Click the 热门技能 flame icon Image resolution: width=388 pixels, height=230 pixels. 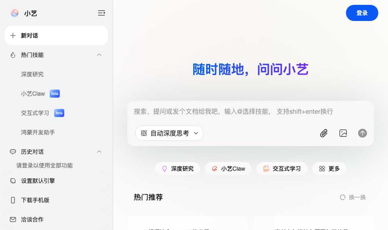tap(13, 55)
